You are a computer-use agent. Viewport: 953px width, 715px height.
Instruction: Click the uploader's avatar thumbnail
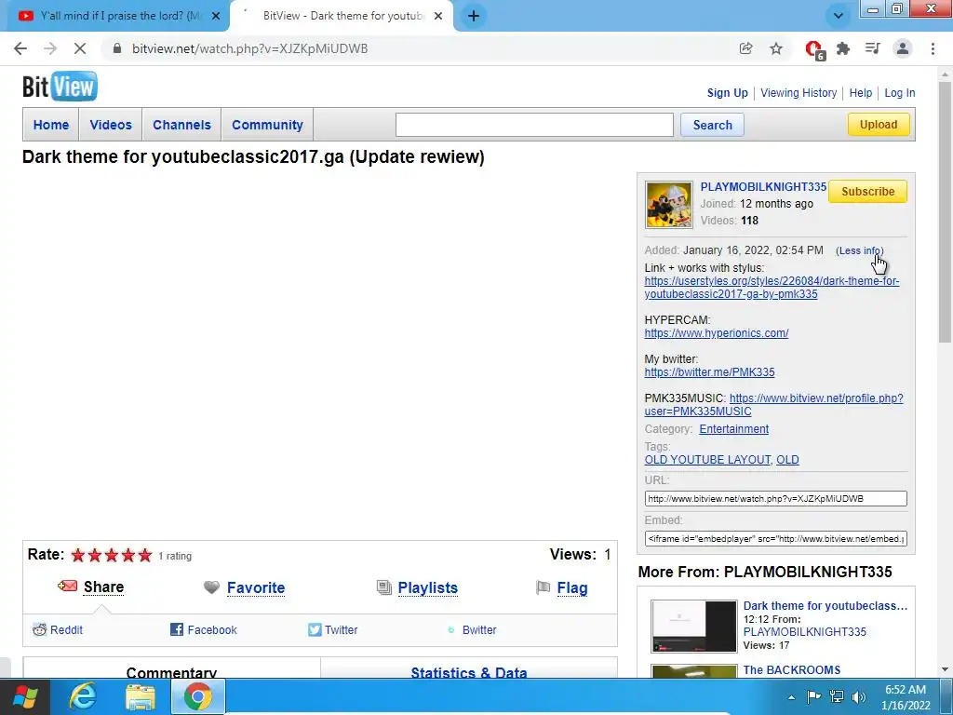668,204
